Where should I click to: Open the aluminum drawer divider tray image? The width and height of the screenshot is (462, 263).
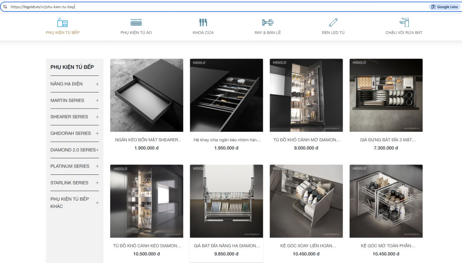pyautogui.click(x=226, y=95)
